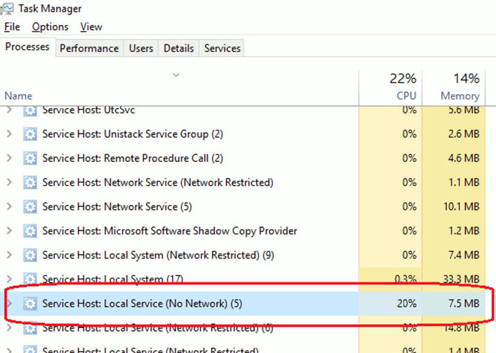Click the 10.1 MB memory value
This screenshot has height=353, width=496.
pos(461,207)
